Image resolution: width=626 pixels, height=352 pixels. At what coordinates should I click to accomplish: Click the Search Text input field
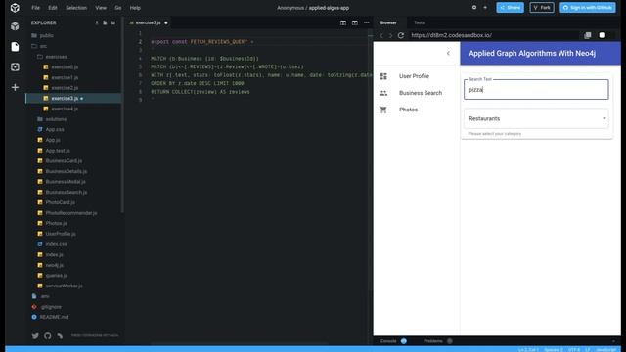[536, 89]
